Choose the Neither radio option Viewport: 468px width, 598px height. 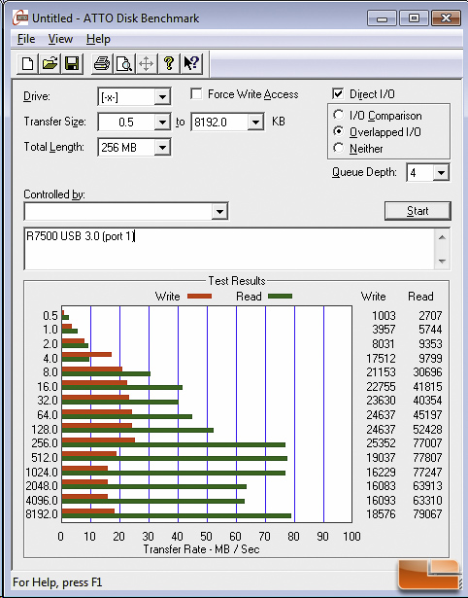(x=338, y=148)
